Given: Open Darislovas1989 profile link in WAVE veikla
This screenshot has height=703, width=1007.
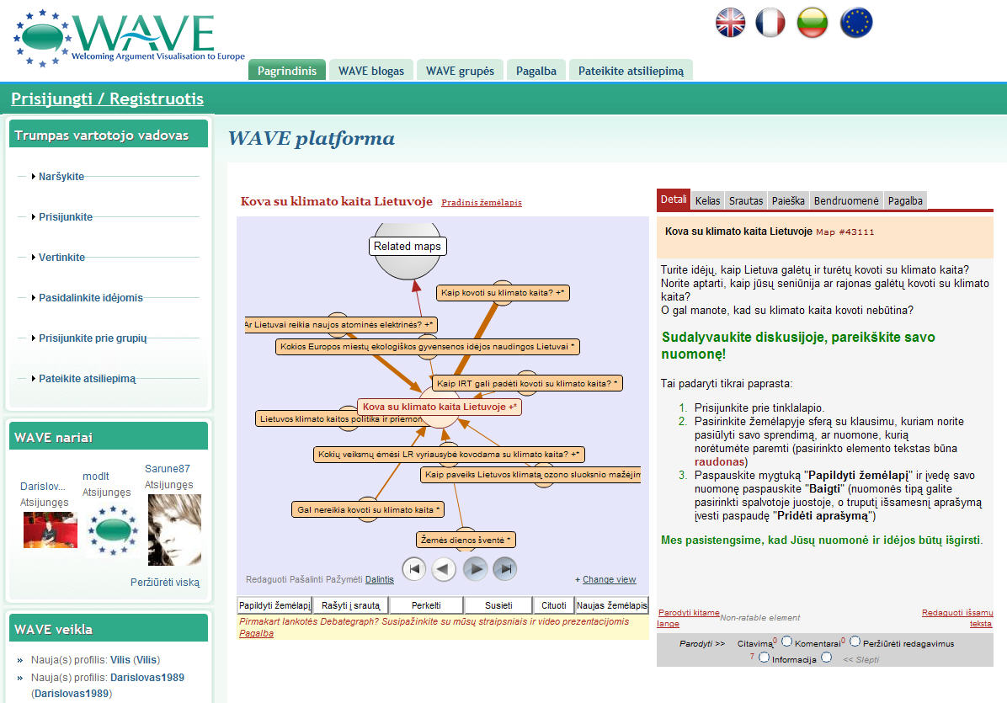Looking at the screenshot, I should [147, 677].
